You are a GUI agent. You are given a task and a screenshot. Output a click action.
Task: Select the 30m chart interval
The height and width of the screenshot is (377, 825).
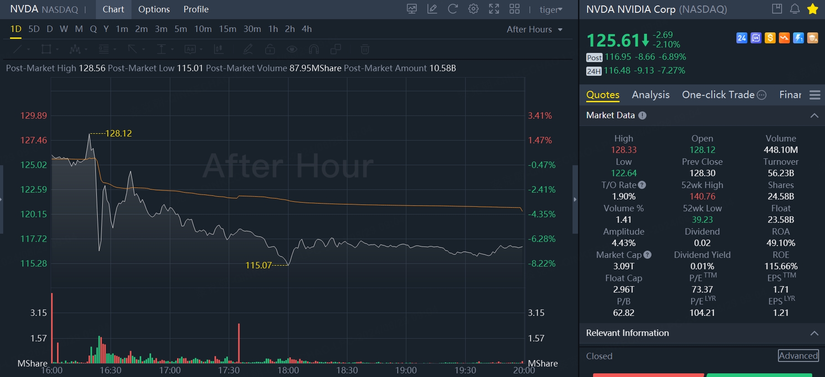252,29
